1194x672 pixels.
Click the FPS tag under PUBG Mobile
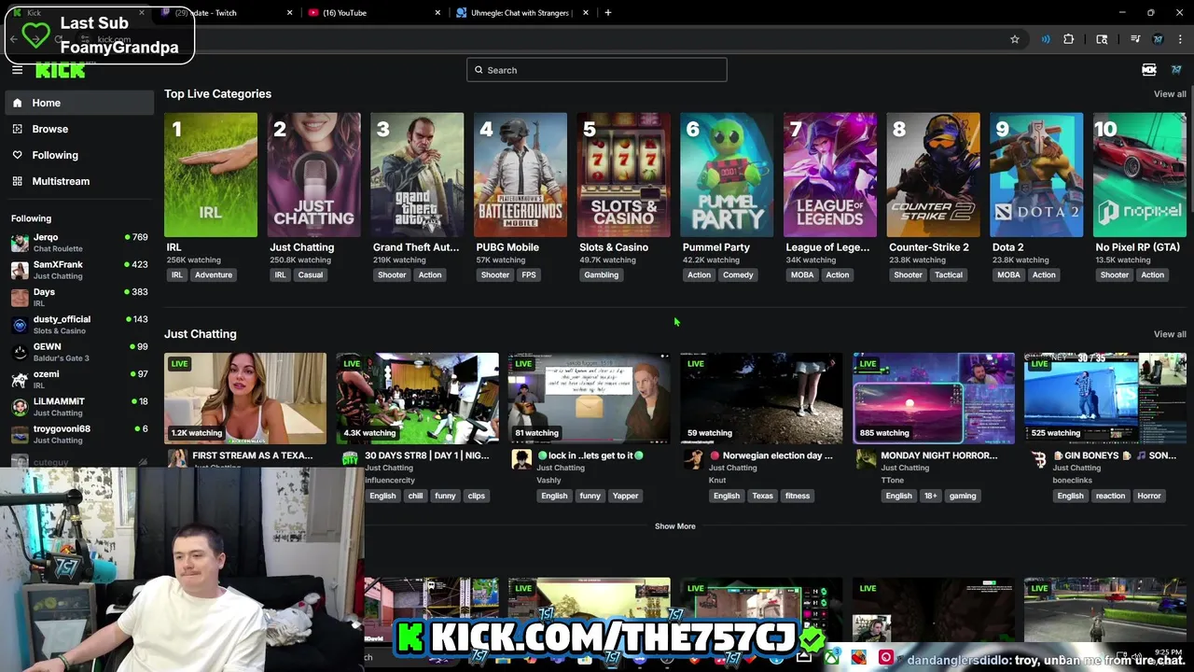point(529,275)
